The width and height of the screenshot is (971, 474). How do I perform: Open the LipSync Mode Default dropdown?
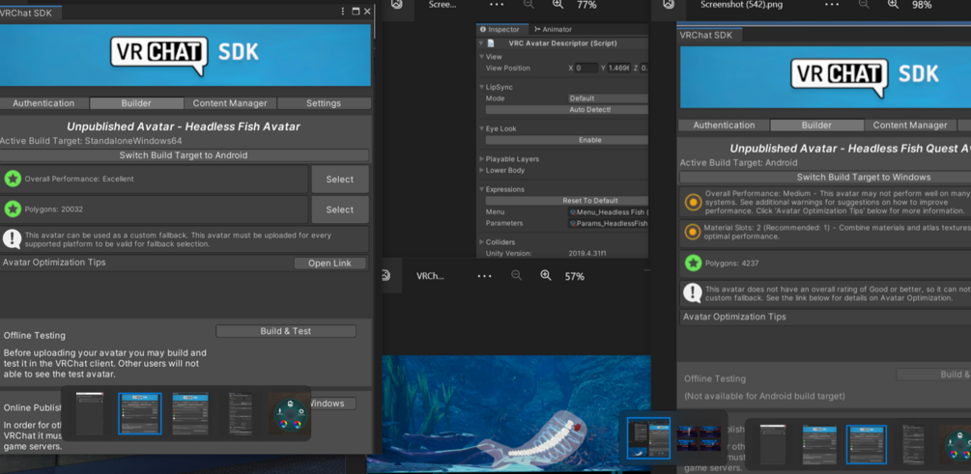click(608, 98)
